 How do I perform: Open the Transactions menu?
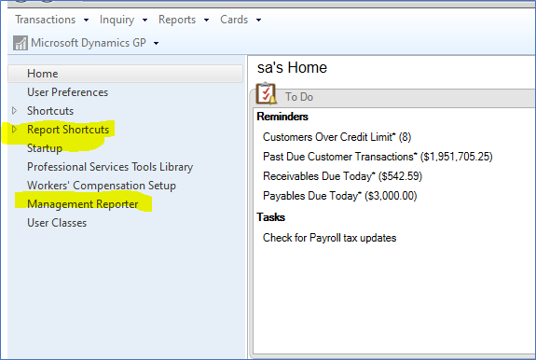tap(45, 20)
